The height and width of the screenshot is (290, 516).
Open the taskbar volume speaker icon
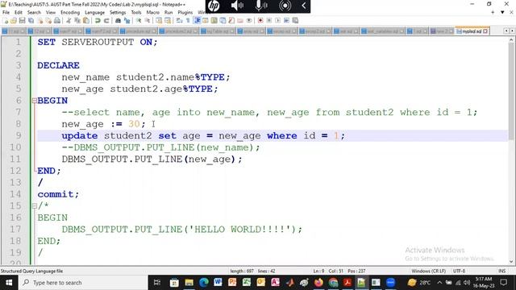[x=466, y=283]
